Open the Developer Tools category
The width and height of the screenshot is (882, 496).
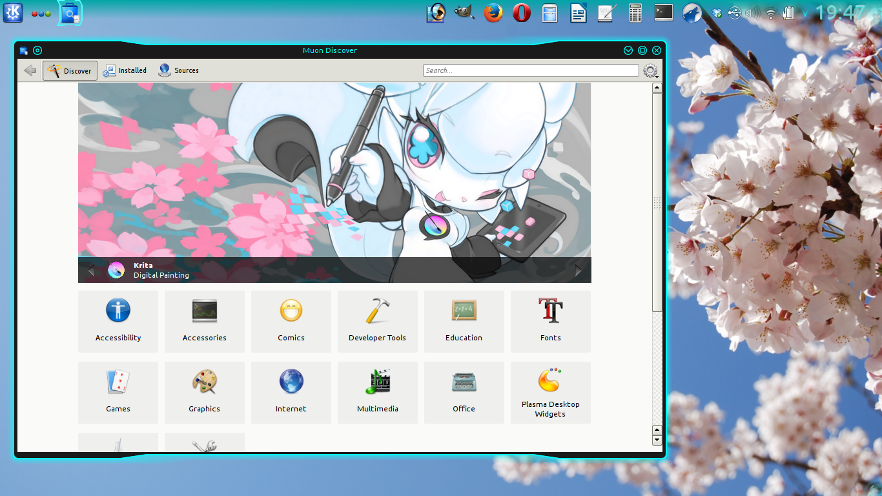coord(378,322)
